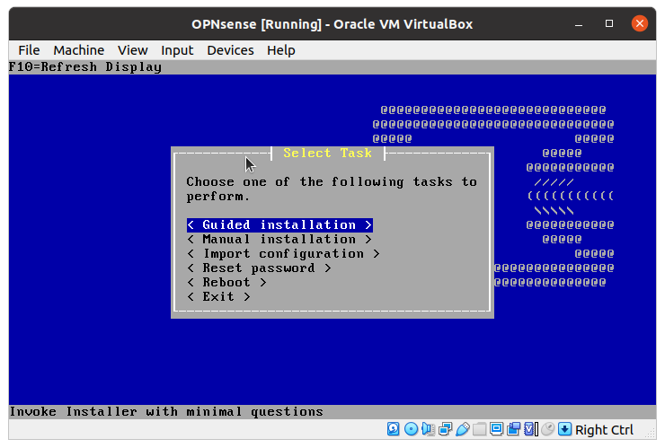
Task: Click the optical disk status icon
Action: pos(411,429)
